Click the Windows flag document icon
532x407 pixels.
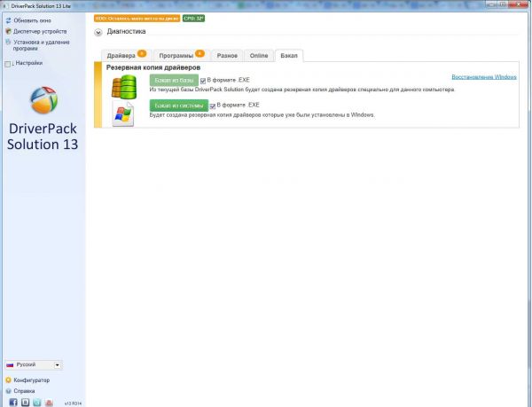tap(123, 114)
